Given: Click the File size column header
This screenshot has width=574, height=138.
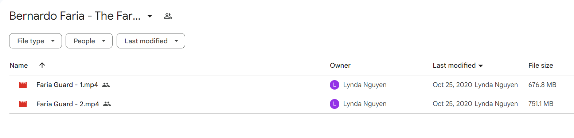Looking at the screenshot, I should click(540, 66).
